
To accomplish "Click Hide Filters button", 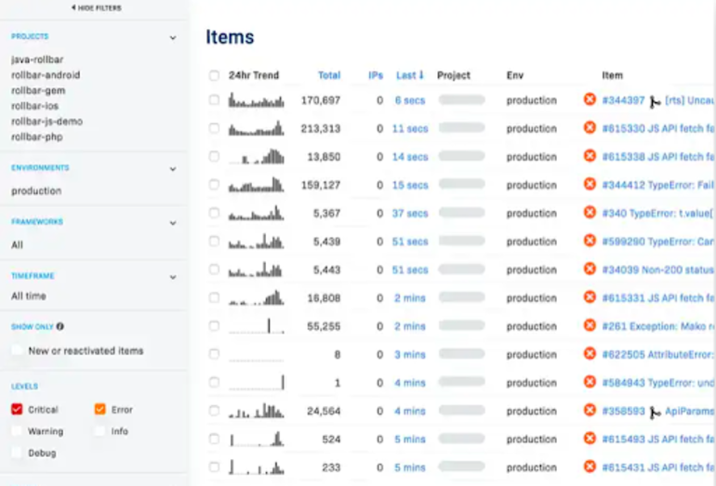I will (97, 7).
